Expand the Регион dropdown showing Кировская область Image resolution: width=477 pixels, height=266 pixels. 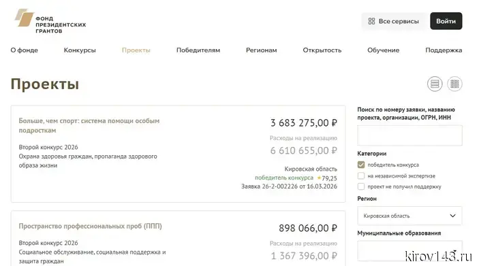tap(410, 216)
